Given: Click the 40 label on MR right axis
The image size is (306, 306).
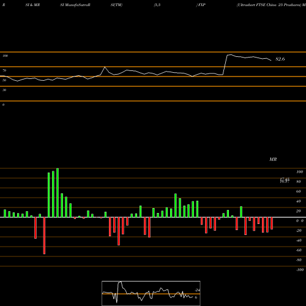Looking at the screenshot, I should click(x=299, y=201).
